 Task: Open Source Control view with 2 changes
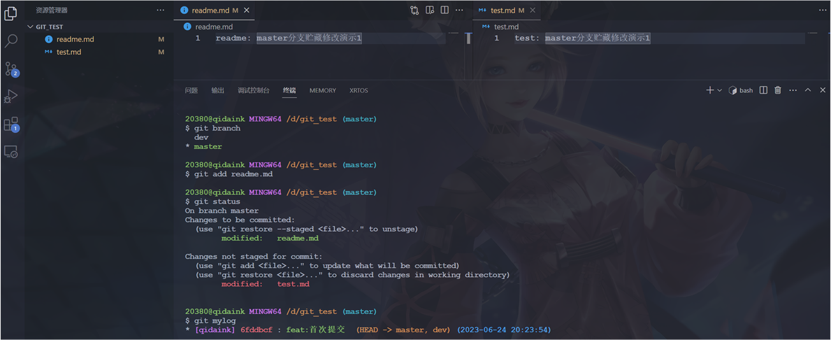[x=11, y=69]
